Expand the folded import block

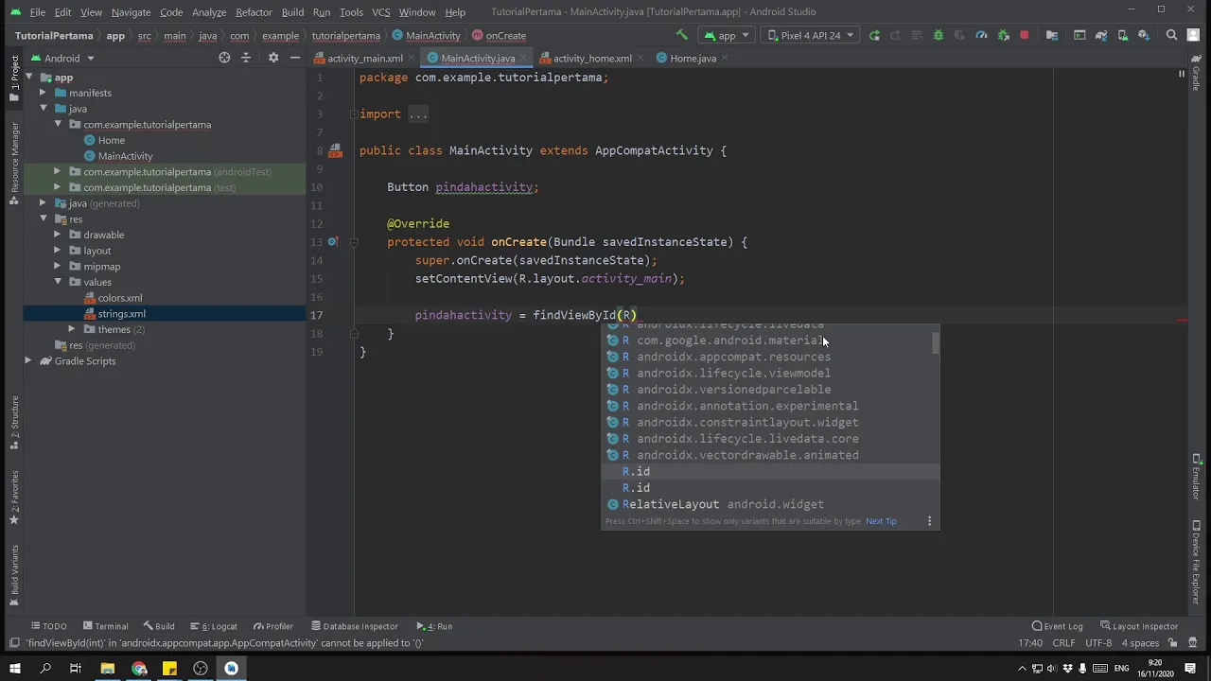coord(418,114)
